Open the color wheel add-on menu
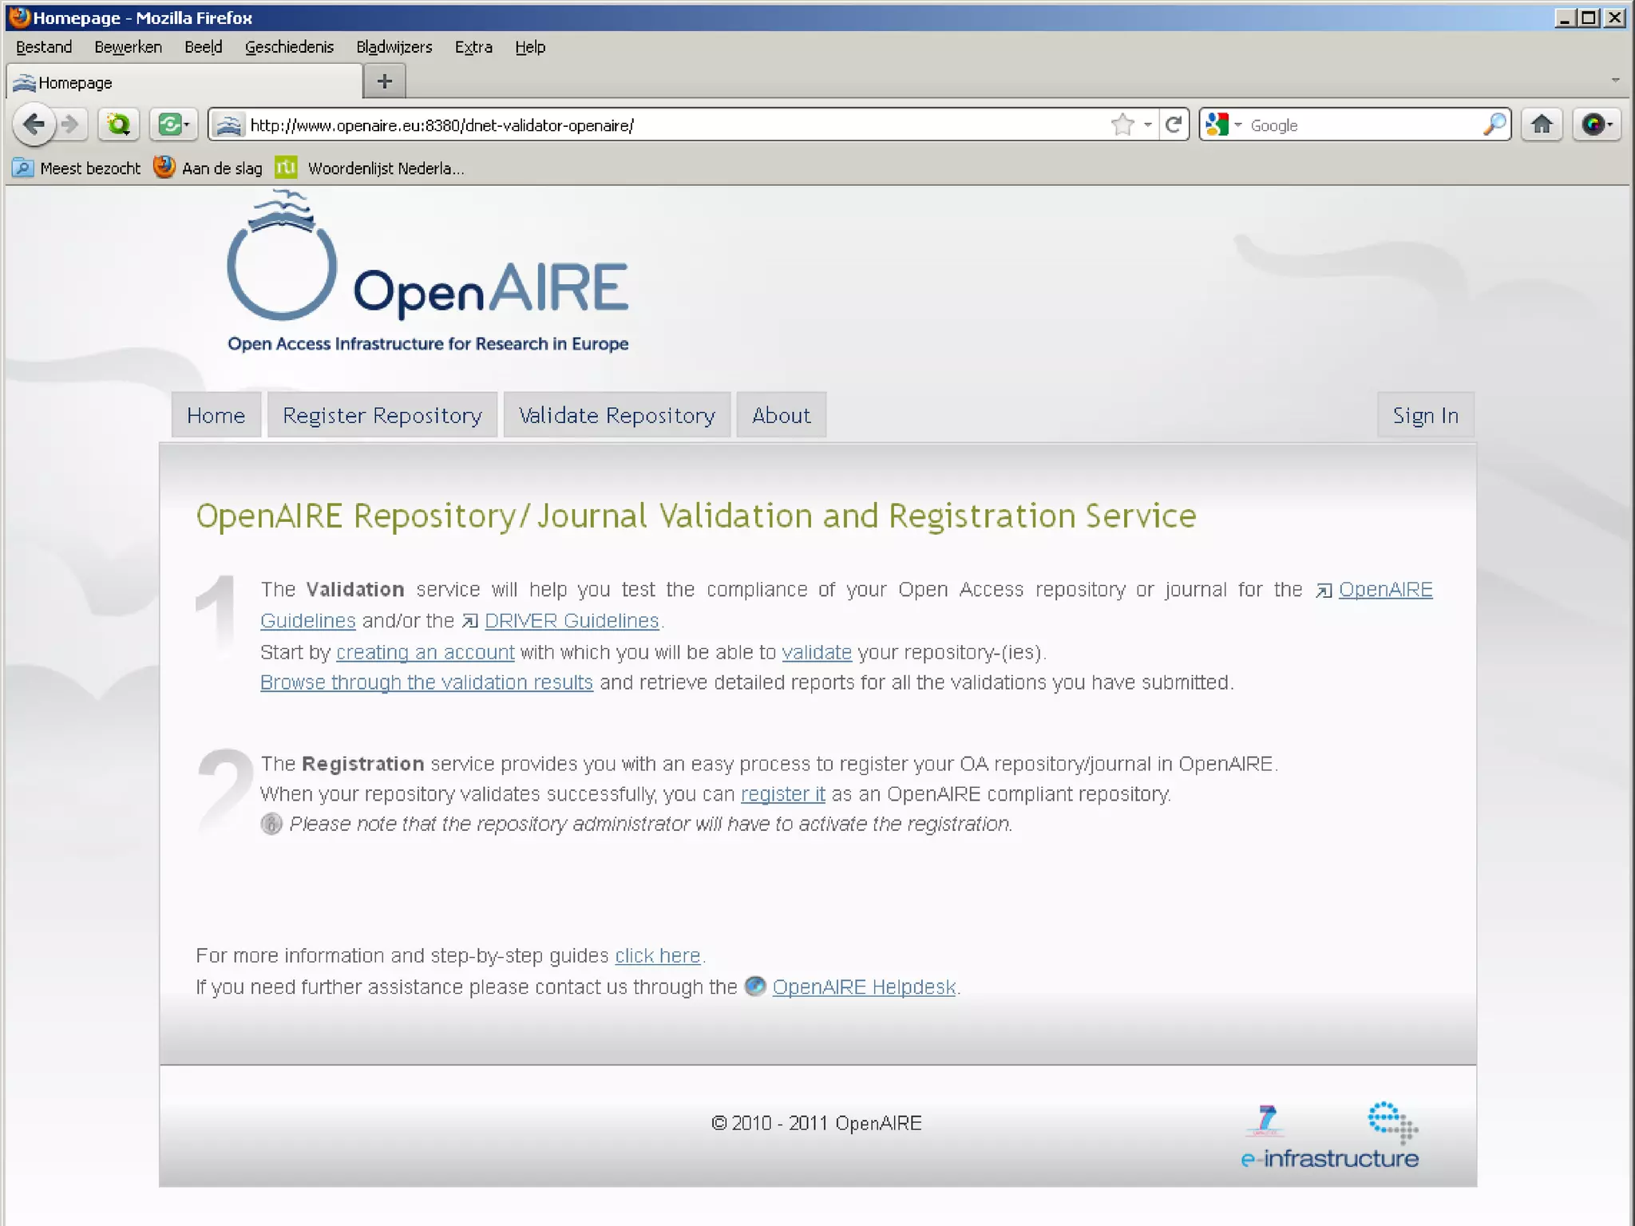Image resolution: width=1635 pixels, height=1226 pixels. 1597,125
